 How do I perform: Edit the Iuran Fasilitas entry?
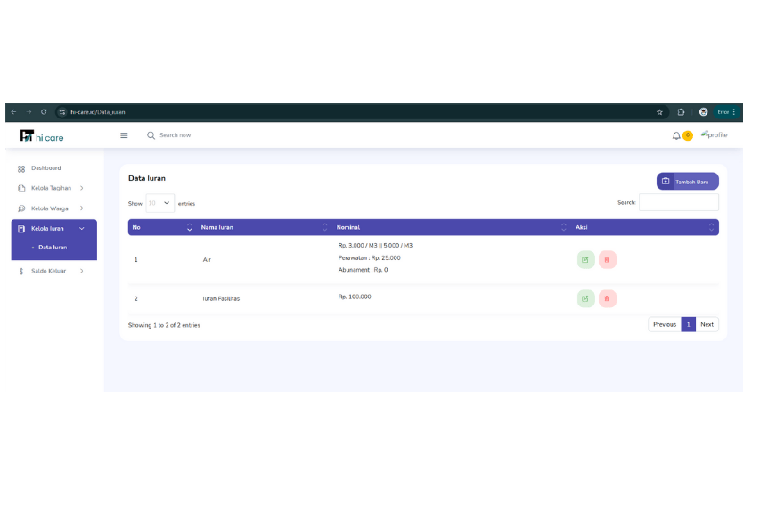coord(585,298)
